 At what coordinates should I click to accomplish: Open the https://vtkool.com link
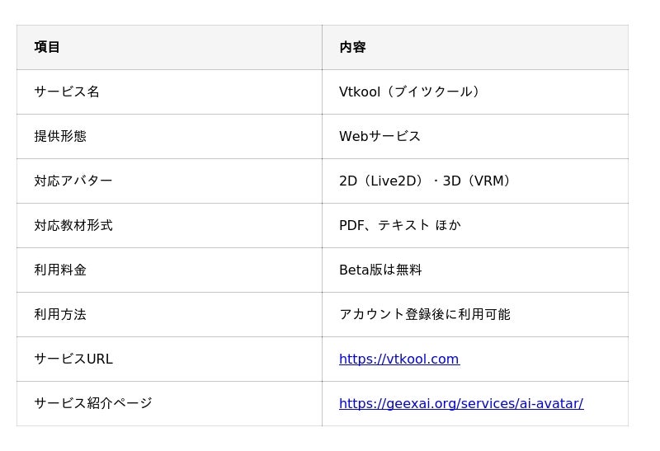click(x=399, y=359)
